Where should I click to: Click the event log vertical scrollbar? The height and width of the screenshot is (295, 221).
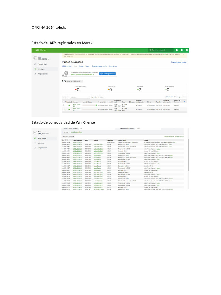[x=188, y=156]
